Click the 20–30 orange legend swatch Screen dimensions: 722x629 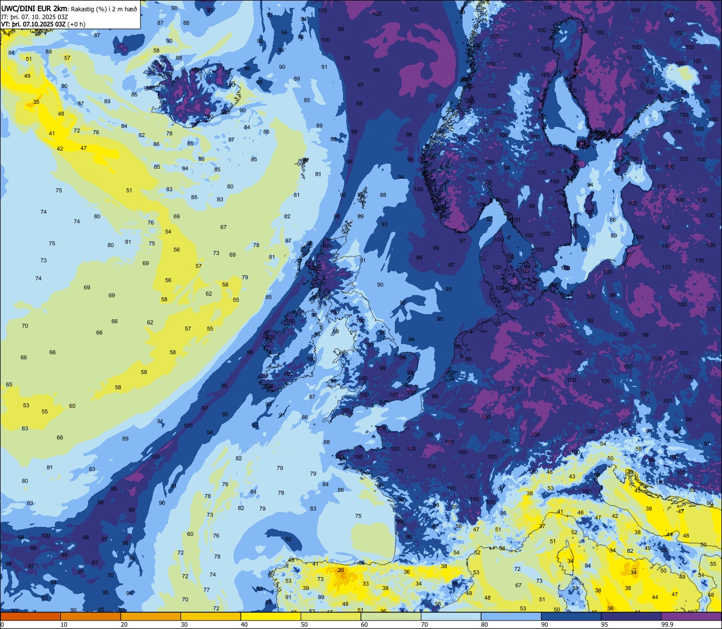click(151, 617)
